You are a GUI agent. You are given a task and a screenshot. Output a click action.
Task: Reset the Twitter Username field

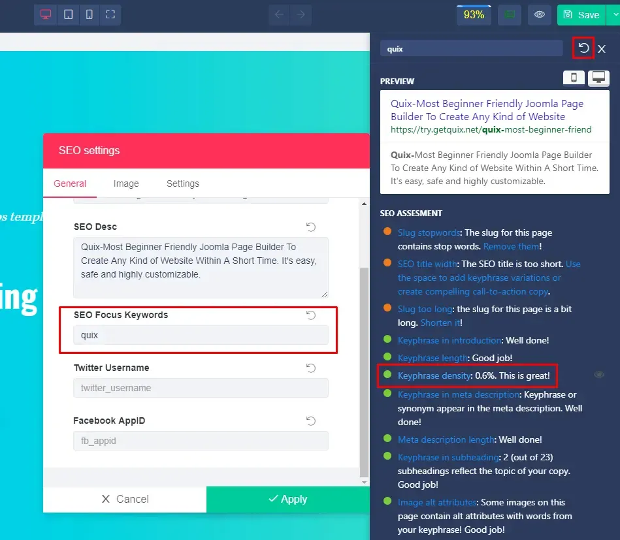pyautogui.click(x=311, y=368)
